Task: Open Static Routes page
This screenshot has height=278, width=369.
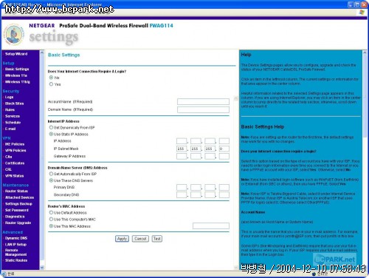Action: click(x=16, y=260)
